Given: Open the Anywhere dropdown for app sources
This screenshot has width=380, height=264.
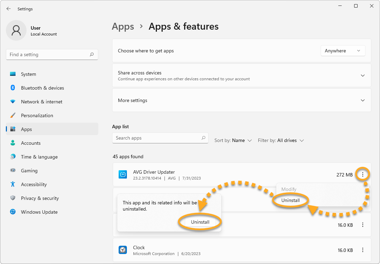Looking at the screenshot, I should click(343, 51).
